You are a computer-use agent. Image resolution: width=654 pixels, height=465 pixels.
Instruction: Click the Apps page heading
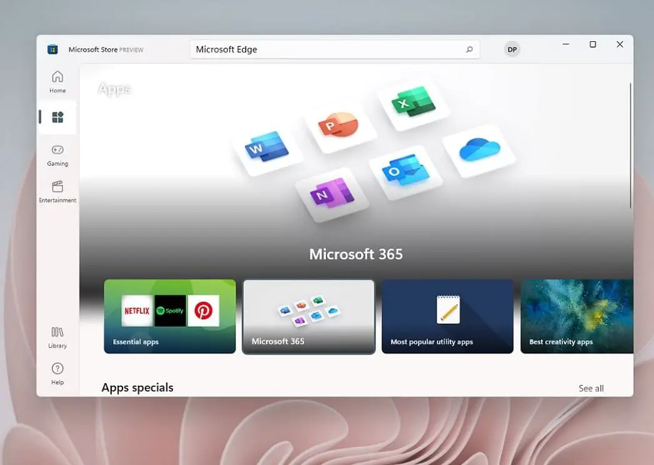pos(114,89)
